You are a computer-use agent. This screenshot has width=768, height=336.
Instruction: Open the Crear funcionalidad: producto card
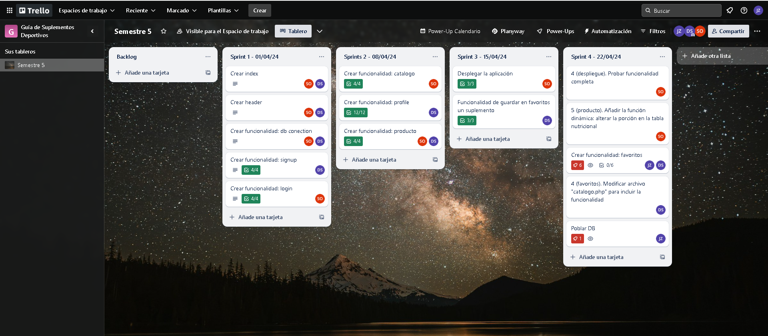point(390,136)
